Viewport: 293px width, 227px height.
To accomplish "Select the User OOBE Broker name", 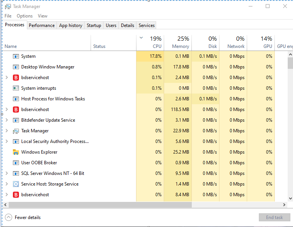I will tap(39, 163).
